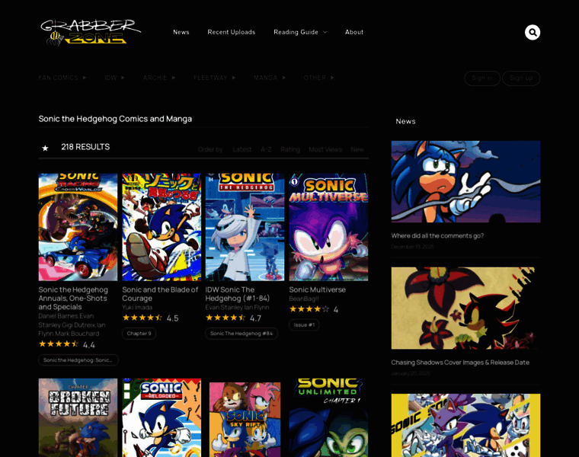This screenshot has width=579, height=457.
Task: Expand the FLEETWAY category menu
Action: point(215,78)
